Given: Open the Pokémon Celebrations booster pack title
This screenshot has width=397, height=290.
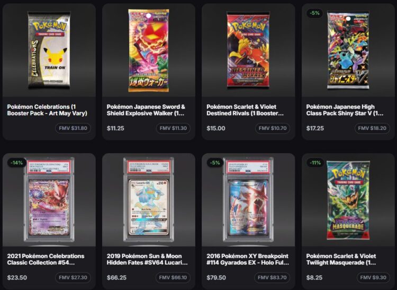Looking at the screenshot, I should point(47,110).
